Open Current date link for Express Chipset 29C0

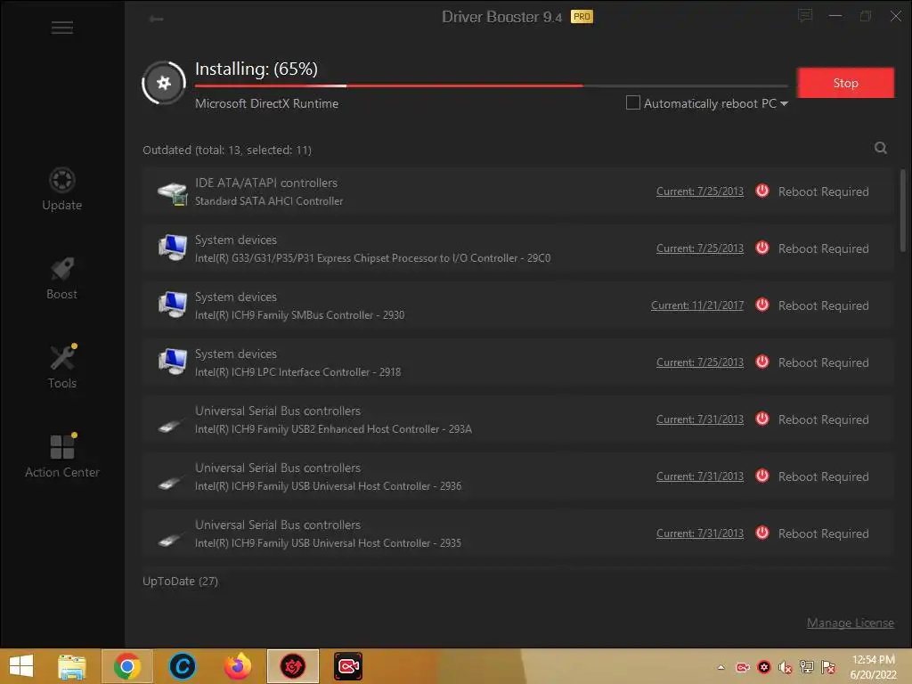[700, 248]
